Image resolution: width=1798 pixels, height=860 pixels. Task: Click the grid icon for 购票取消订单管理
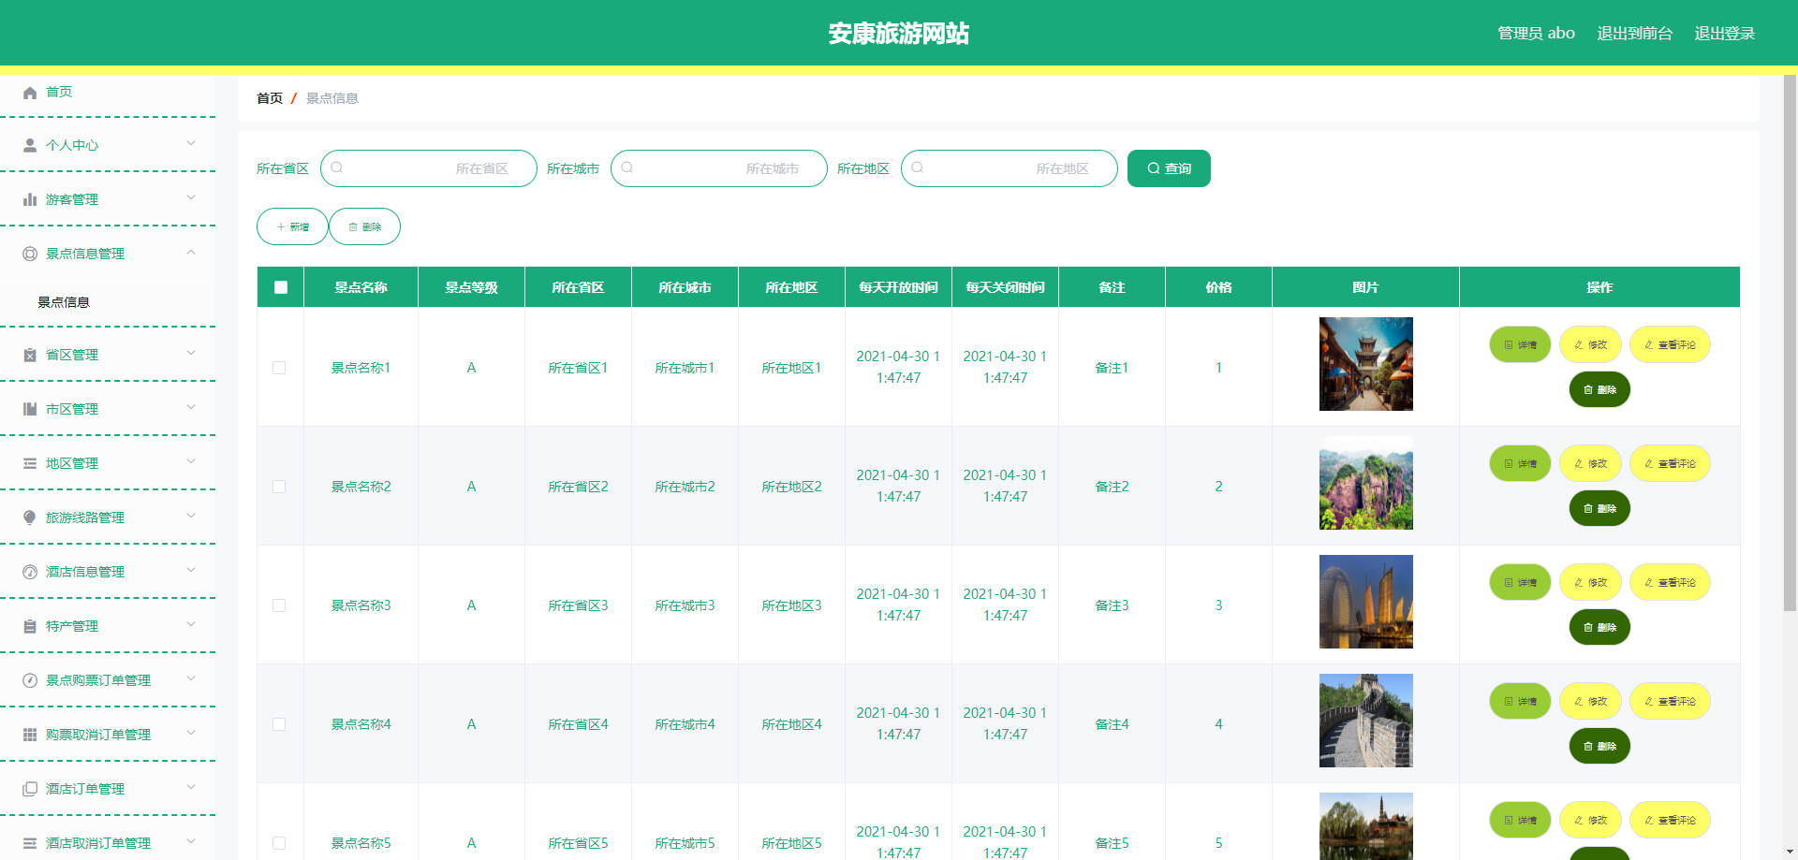[x=30, y=735]
